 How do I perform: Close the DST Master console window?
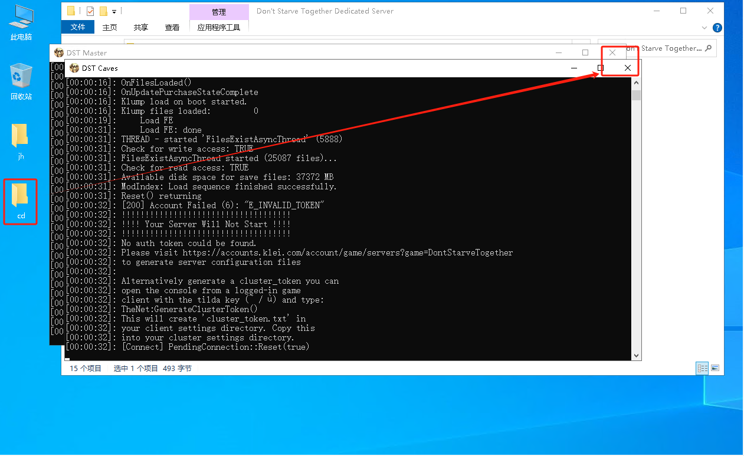[612, 53]
